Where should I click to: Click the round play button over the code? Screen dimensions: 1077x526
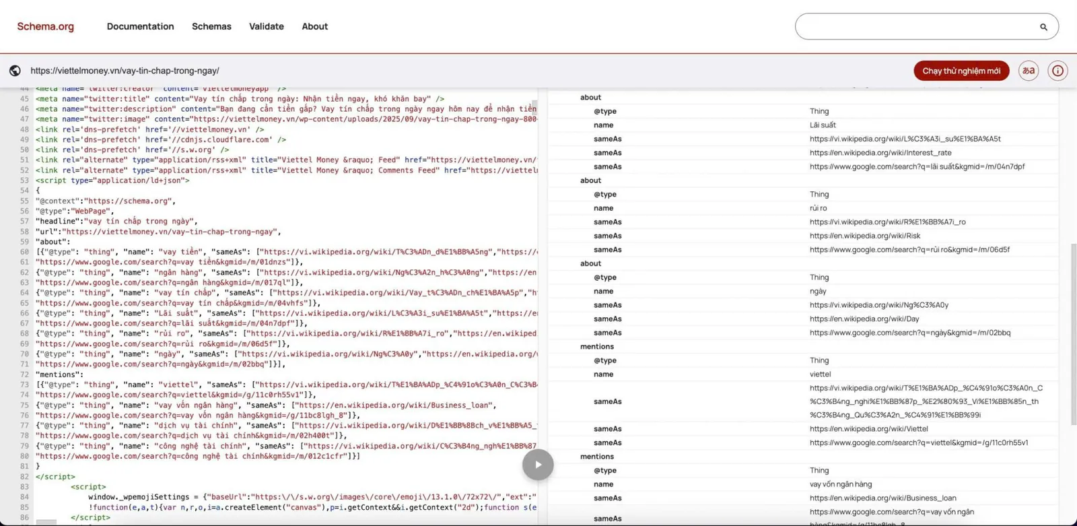click(538, 465)
